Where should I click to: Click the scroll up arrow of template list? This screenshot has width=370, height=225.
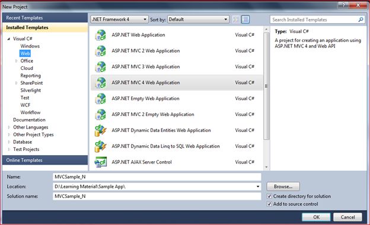(266, 30)
